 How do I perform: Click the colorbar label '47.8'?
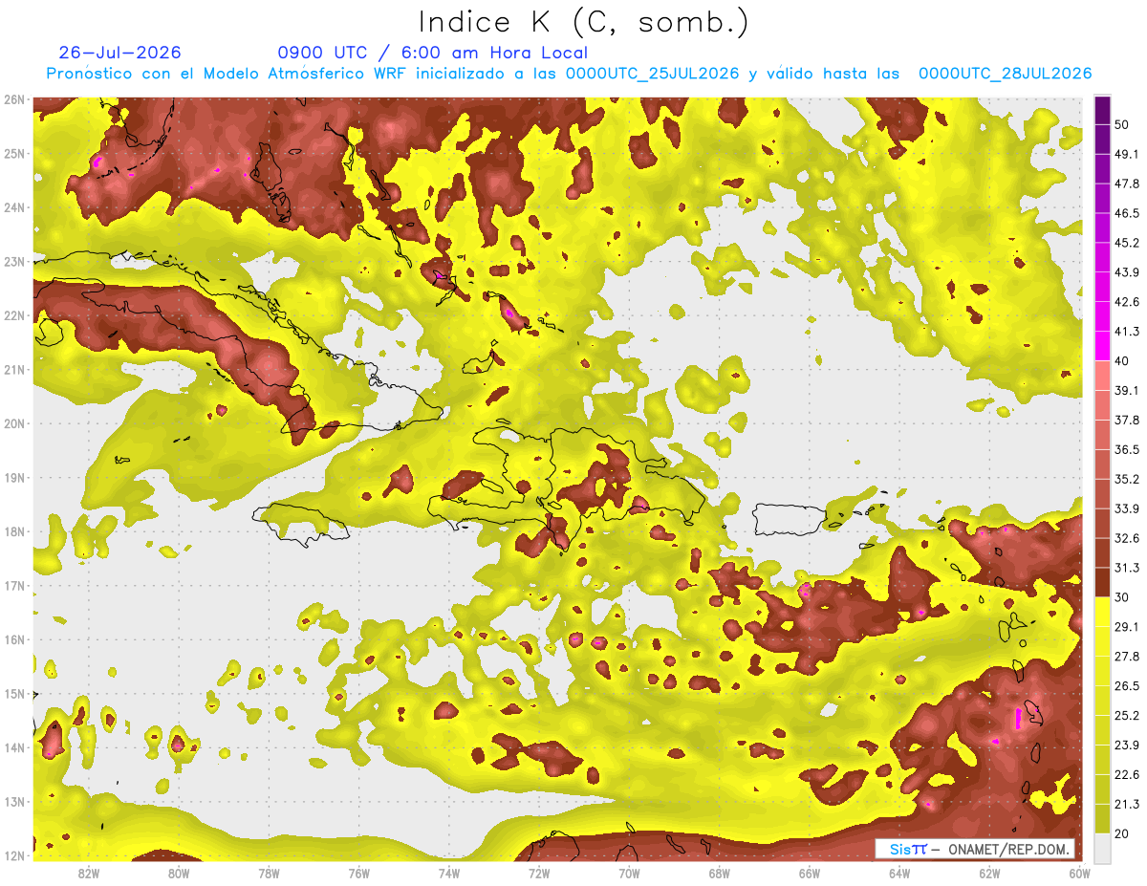[1127, 184]
